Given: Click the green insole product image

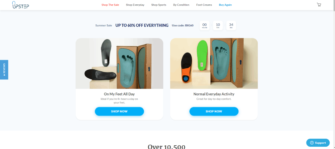Looking at the screenshot, I should pos(214,63).
